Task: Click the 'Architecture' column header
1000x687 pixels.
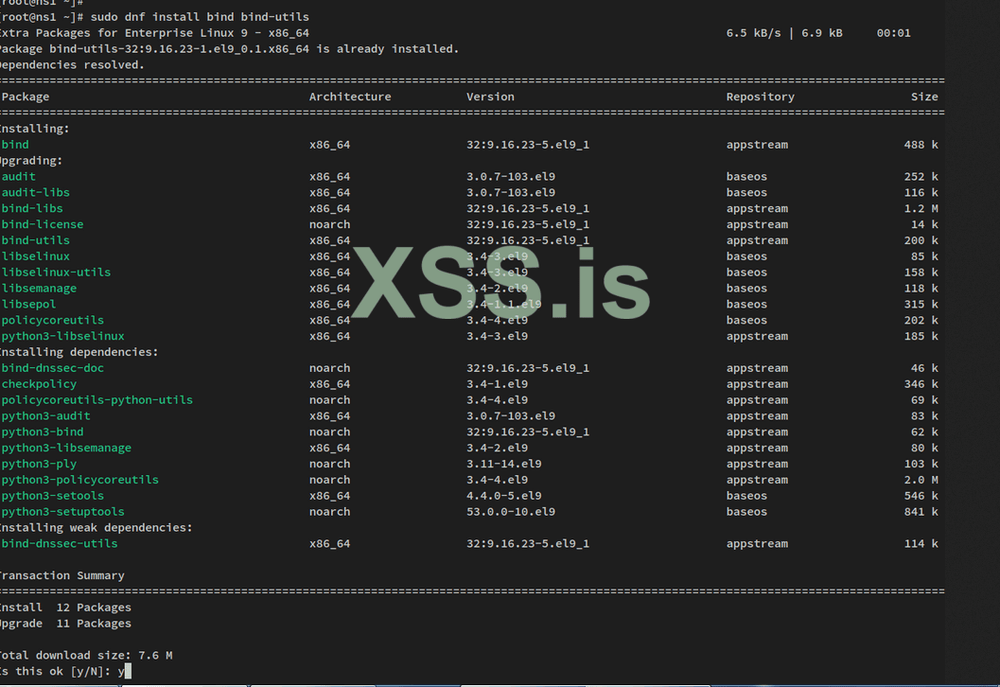Action: tap(350, 97)
